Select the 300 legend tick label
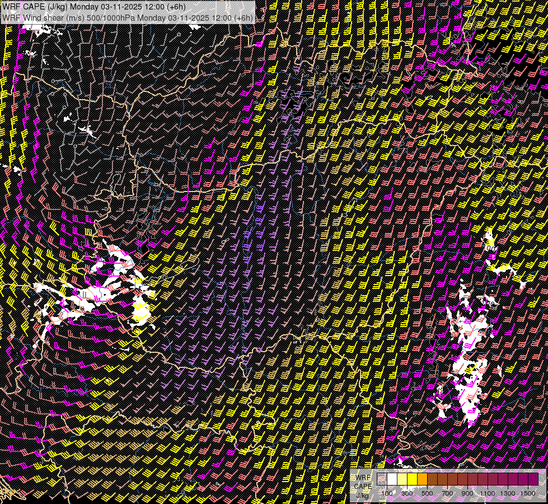Image resolution: width=548 pixels, height=504 pixels. click(407, 493)
